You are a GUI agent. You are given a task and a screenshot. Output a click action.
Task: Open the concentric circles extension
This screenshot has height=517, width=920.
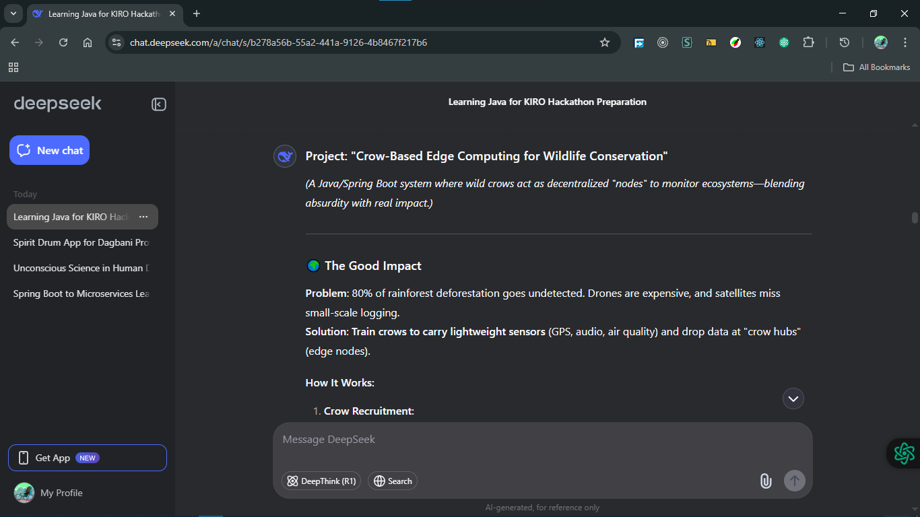663,42
